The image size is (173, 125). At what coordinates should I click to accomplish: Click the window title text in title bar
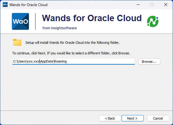(28, 5)
